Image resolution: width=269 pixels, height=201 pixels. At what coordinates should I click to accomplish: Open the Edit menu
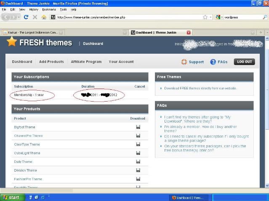[x=13, y=9]
